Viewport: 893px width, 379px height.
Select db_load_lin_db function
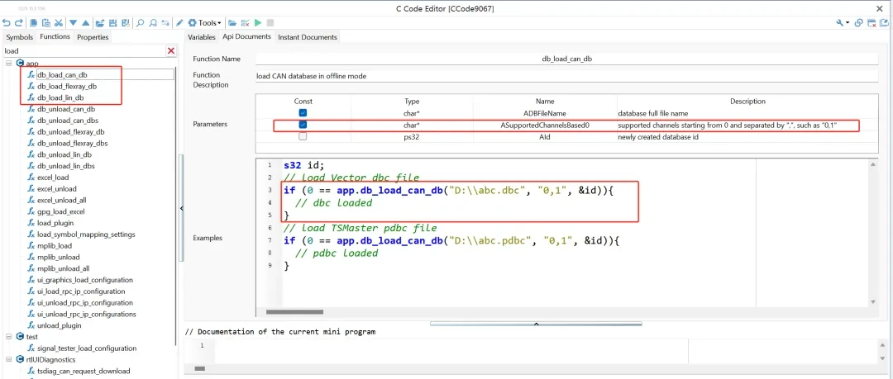tap(60, 98)
